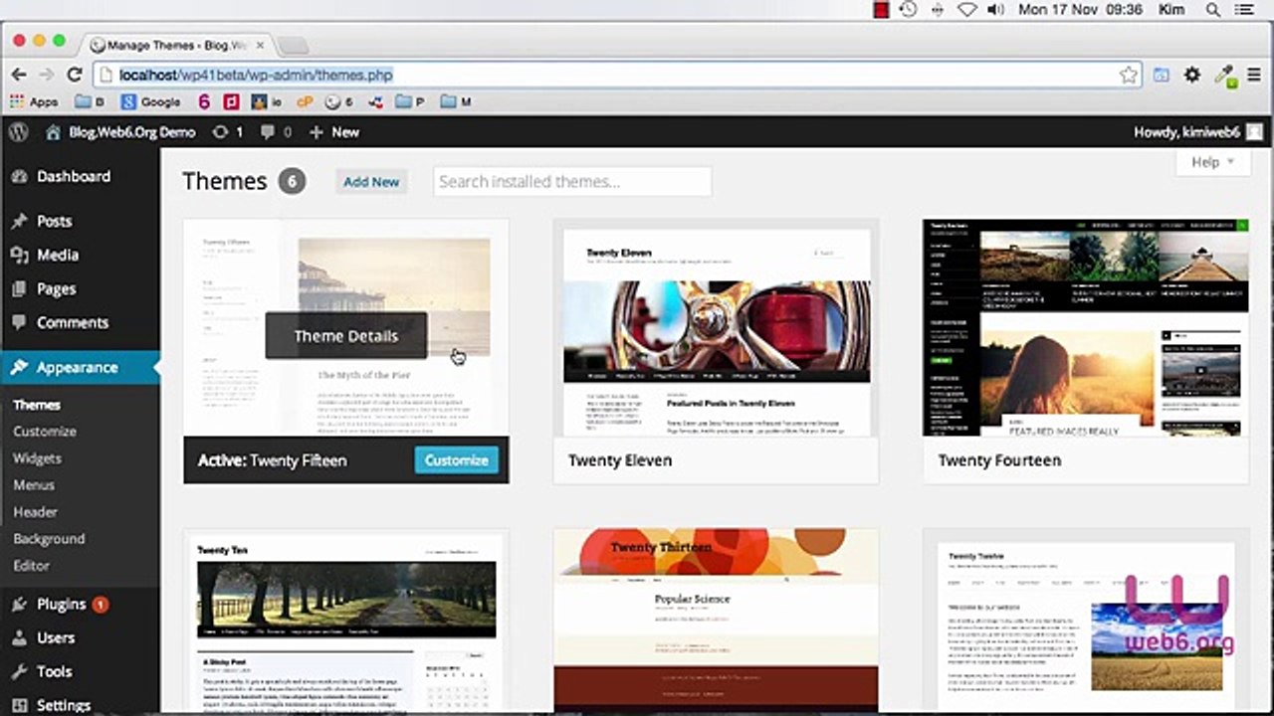Open the comments bubble in admin bar
The width and height of the screenshot is (1274, 716).
pos(276,132)
